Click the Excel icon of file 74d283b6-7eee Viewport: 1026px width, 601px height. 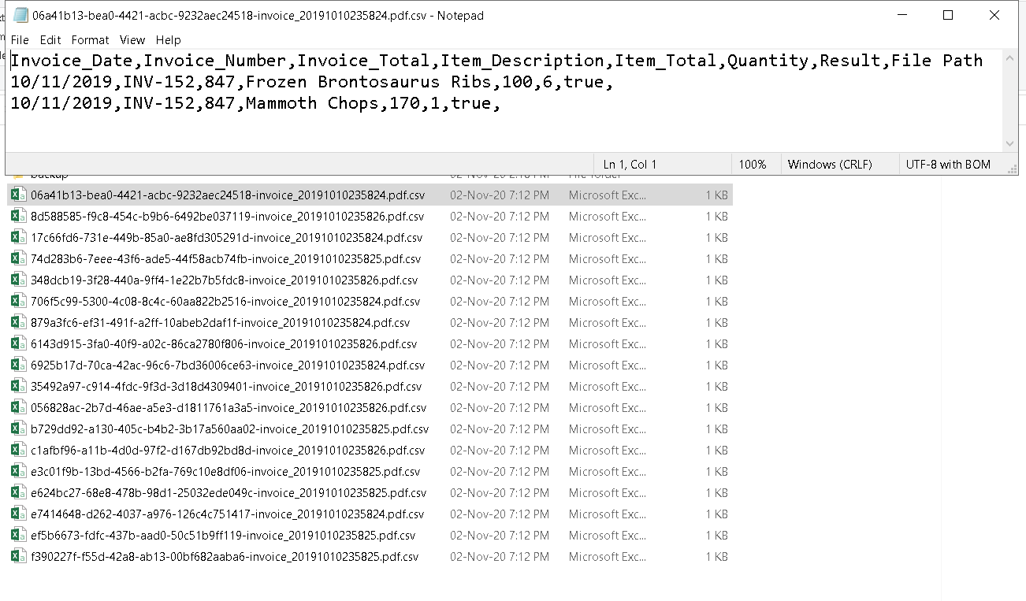pos(18,258)
